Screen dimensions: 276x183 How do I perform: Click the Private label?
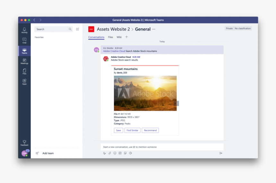click(x=229, y=29)
